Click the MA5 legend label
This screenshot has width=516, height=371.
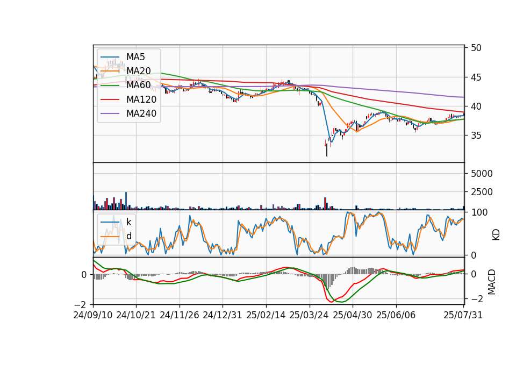click(x=135, y=57)
